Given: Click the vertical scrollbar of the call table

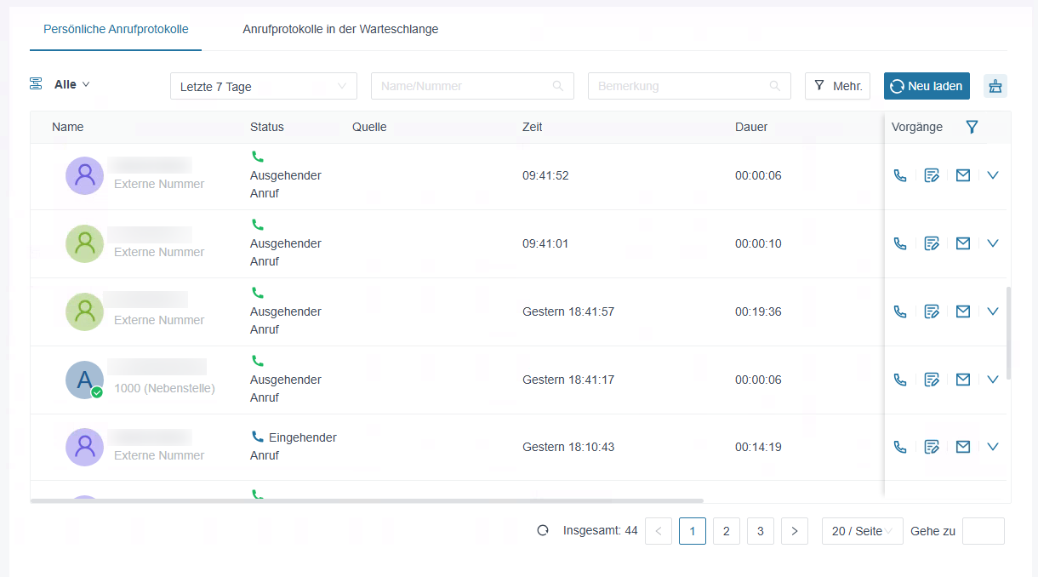Looking at the screenshot, I should [x=1008, y=333].
